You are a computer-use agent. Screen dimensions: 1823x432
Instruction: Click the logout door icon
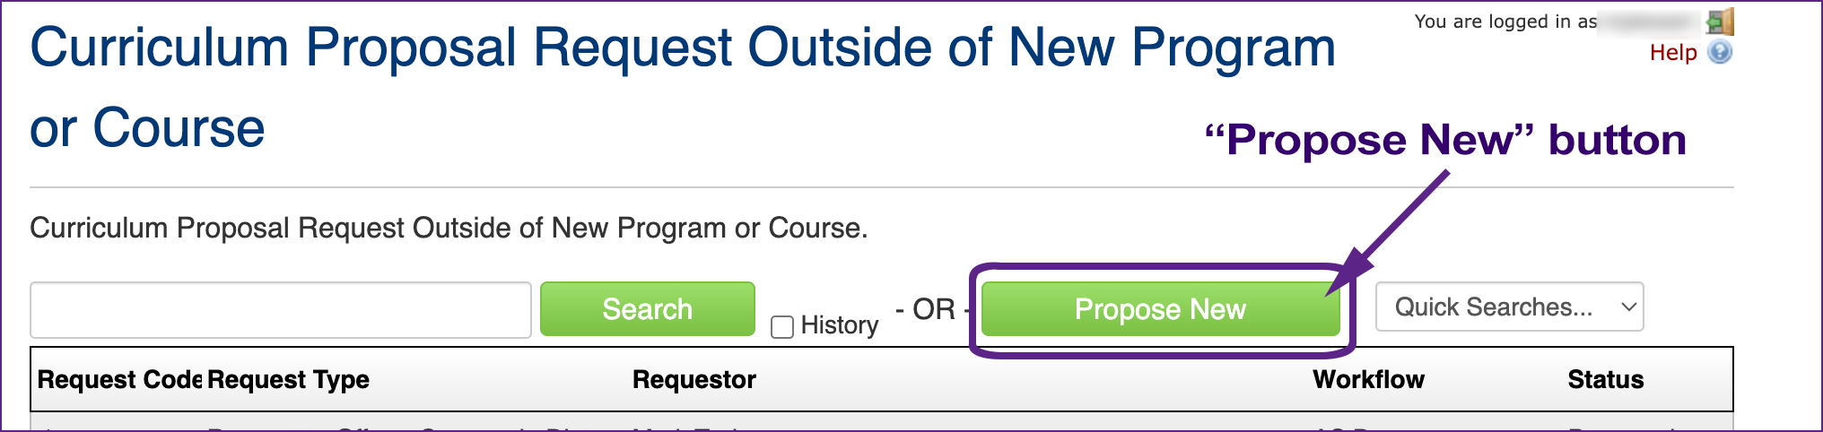(x=1720, y=22)
